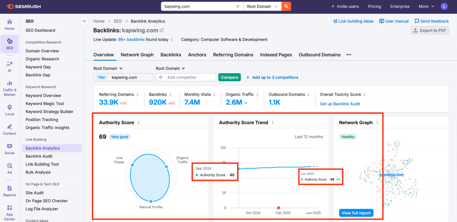Open Link building ideas link

click(353, 21)
